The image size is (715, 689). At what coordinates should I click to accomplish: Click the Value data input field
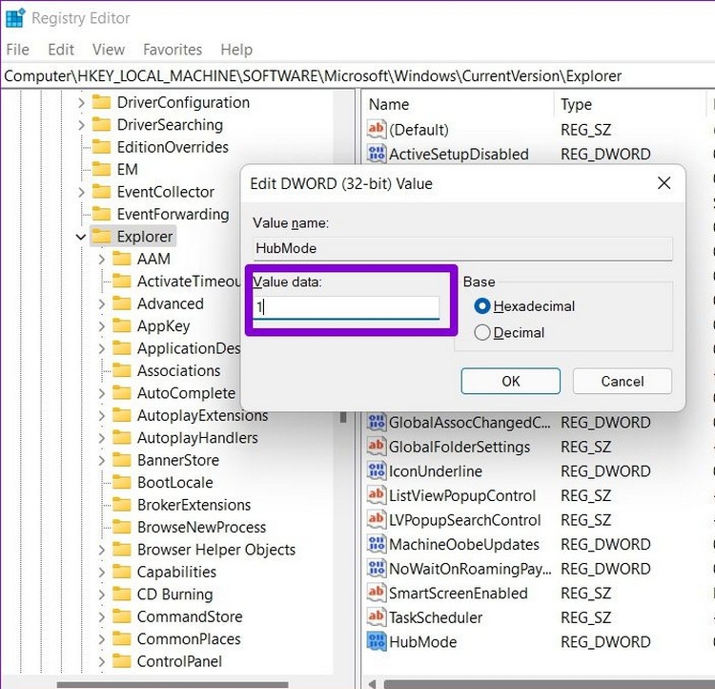pos(346,307)
